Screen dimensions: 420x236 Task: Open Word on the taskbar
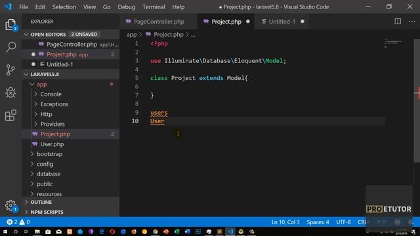[188, 231]
